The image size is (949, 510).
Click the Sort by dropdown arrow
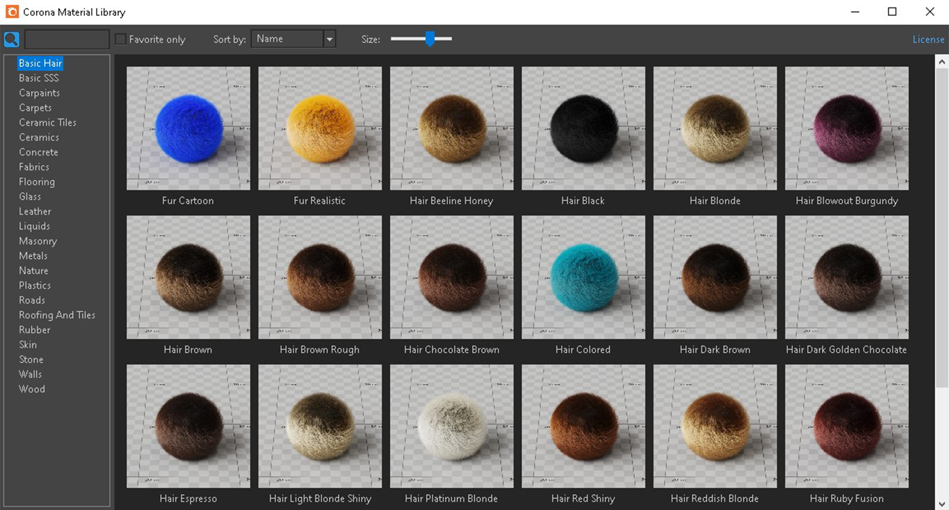click(x=329, y=39)
